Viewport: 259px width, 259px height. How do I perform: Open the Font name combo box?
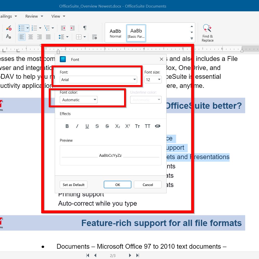pyautogui.click(x=98, y=80)
